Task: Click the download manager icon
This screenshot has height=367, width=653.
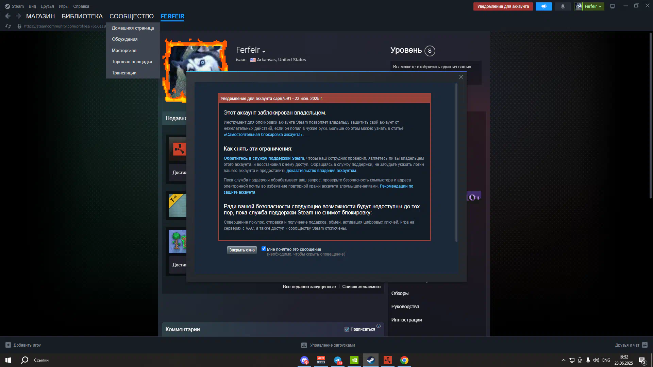Action: [x=304, y=345]
